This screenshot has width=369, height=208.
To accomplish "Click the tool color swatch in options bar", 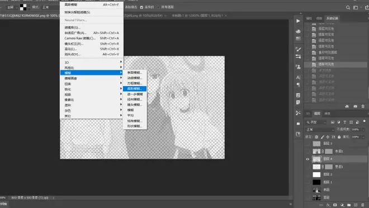I will click(23, 7).
